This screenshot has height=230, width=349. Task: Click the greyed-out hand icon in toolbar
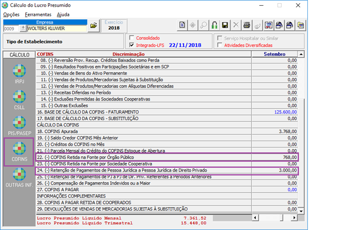click(257, 25)
